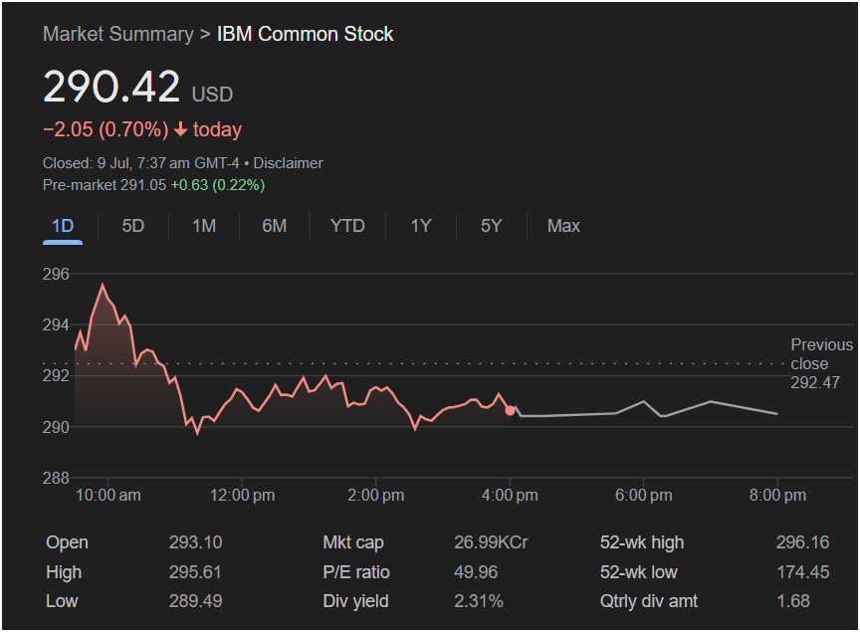Click the IBM Common Stock title
The image size is (860, 632).
coord(305,34)
